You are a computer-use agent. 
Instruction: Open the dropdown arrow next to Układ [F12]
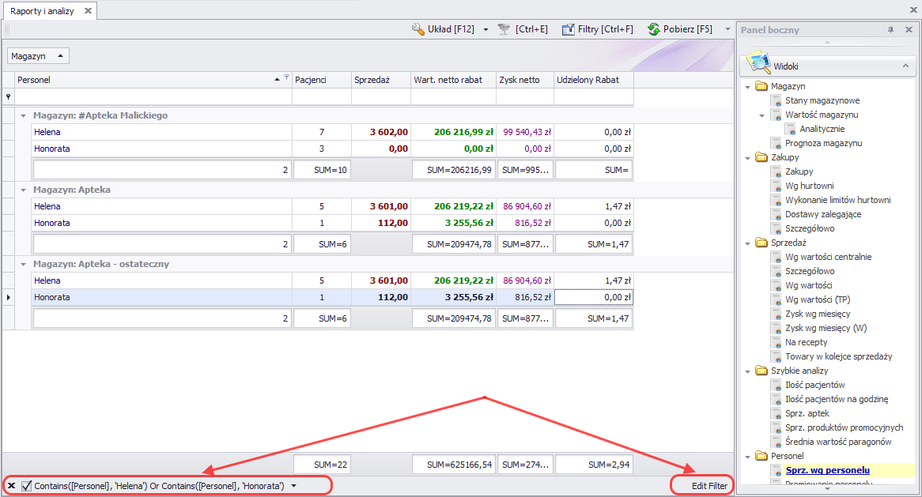pos(486,29)
